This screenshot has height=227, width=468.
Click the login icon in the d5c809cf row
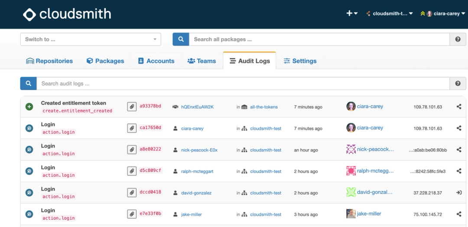coord(29,171)
